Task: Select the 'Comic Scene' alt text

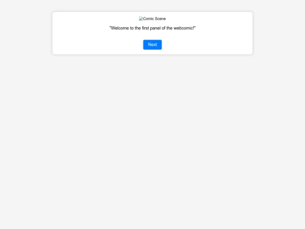Action: point(154,19)
